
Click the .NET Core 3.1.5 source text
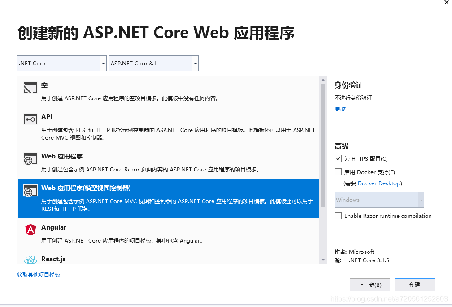(369, 260)
